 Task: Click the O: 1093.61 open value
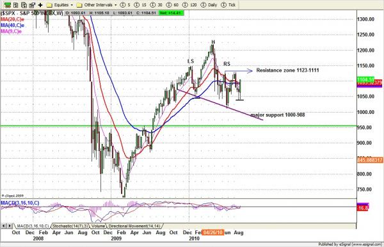(75, 13)
